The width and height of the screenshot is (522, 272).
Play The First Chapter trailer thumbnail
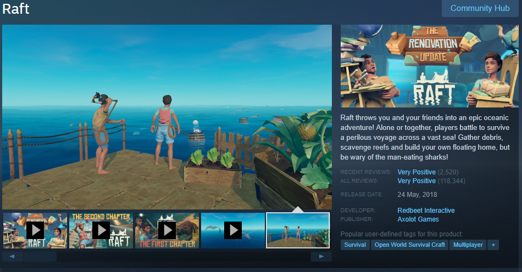167,230
